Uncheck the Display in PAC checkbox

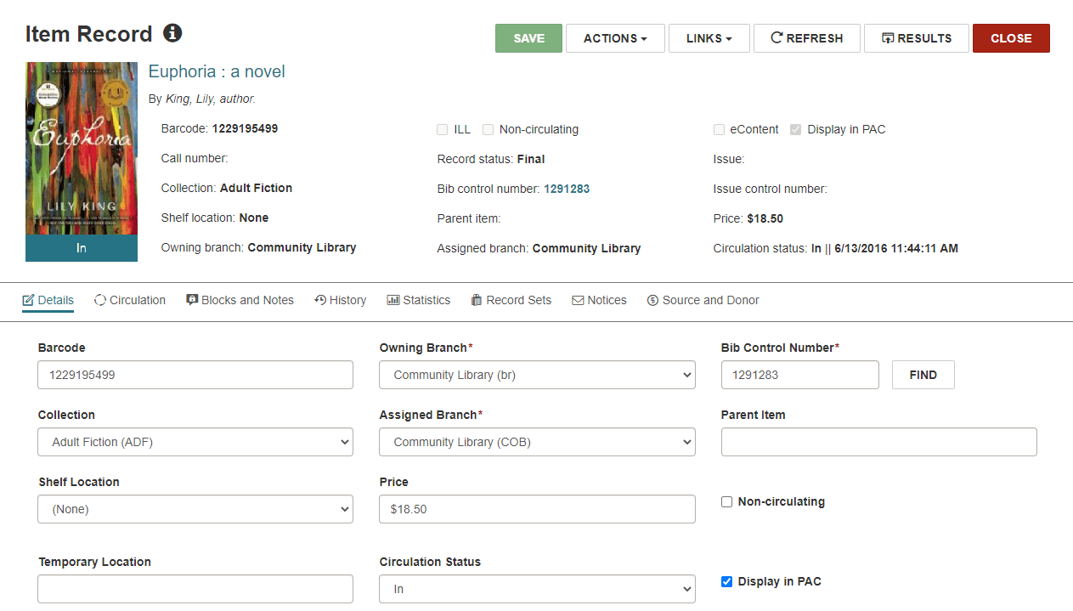(726, 582)
